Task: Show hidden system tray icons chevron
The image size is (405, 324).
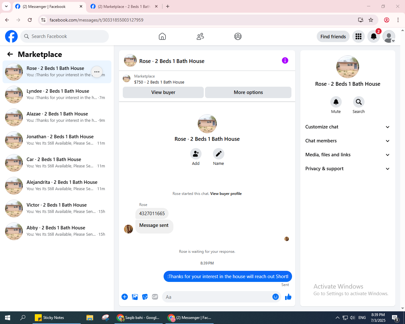Action: [x=337, y=318]
